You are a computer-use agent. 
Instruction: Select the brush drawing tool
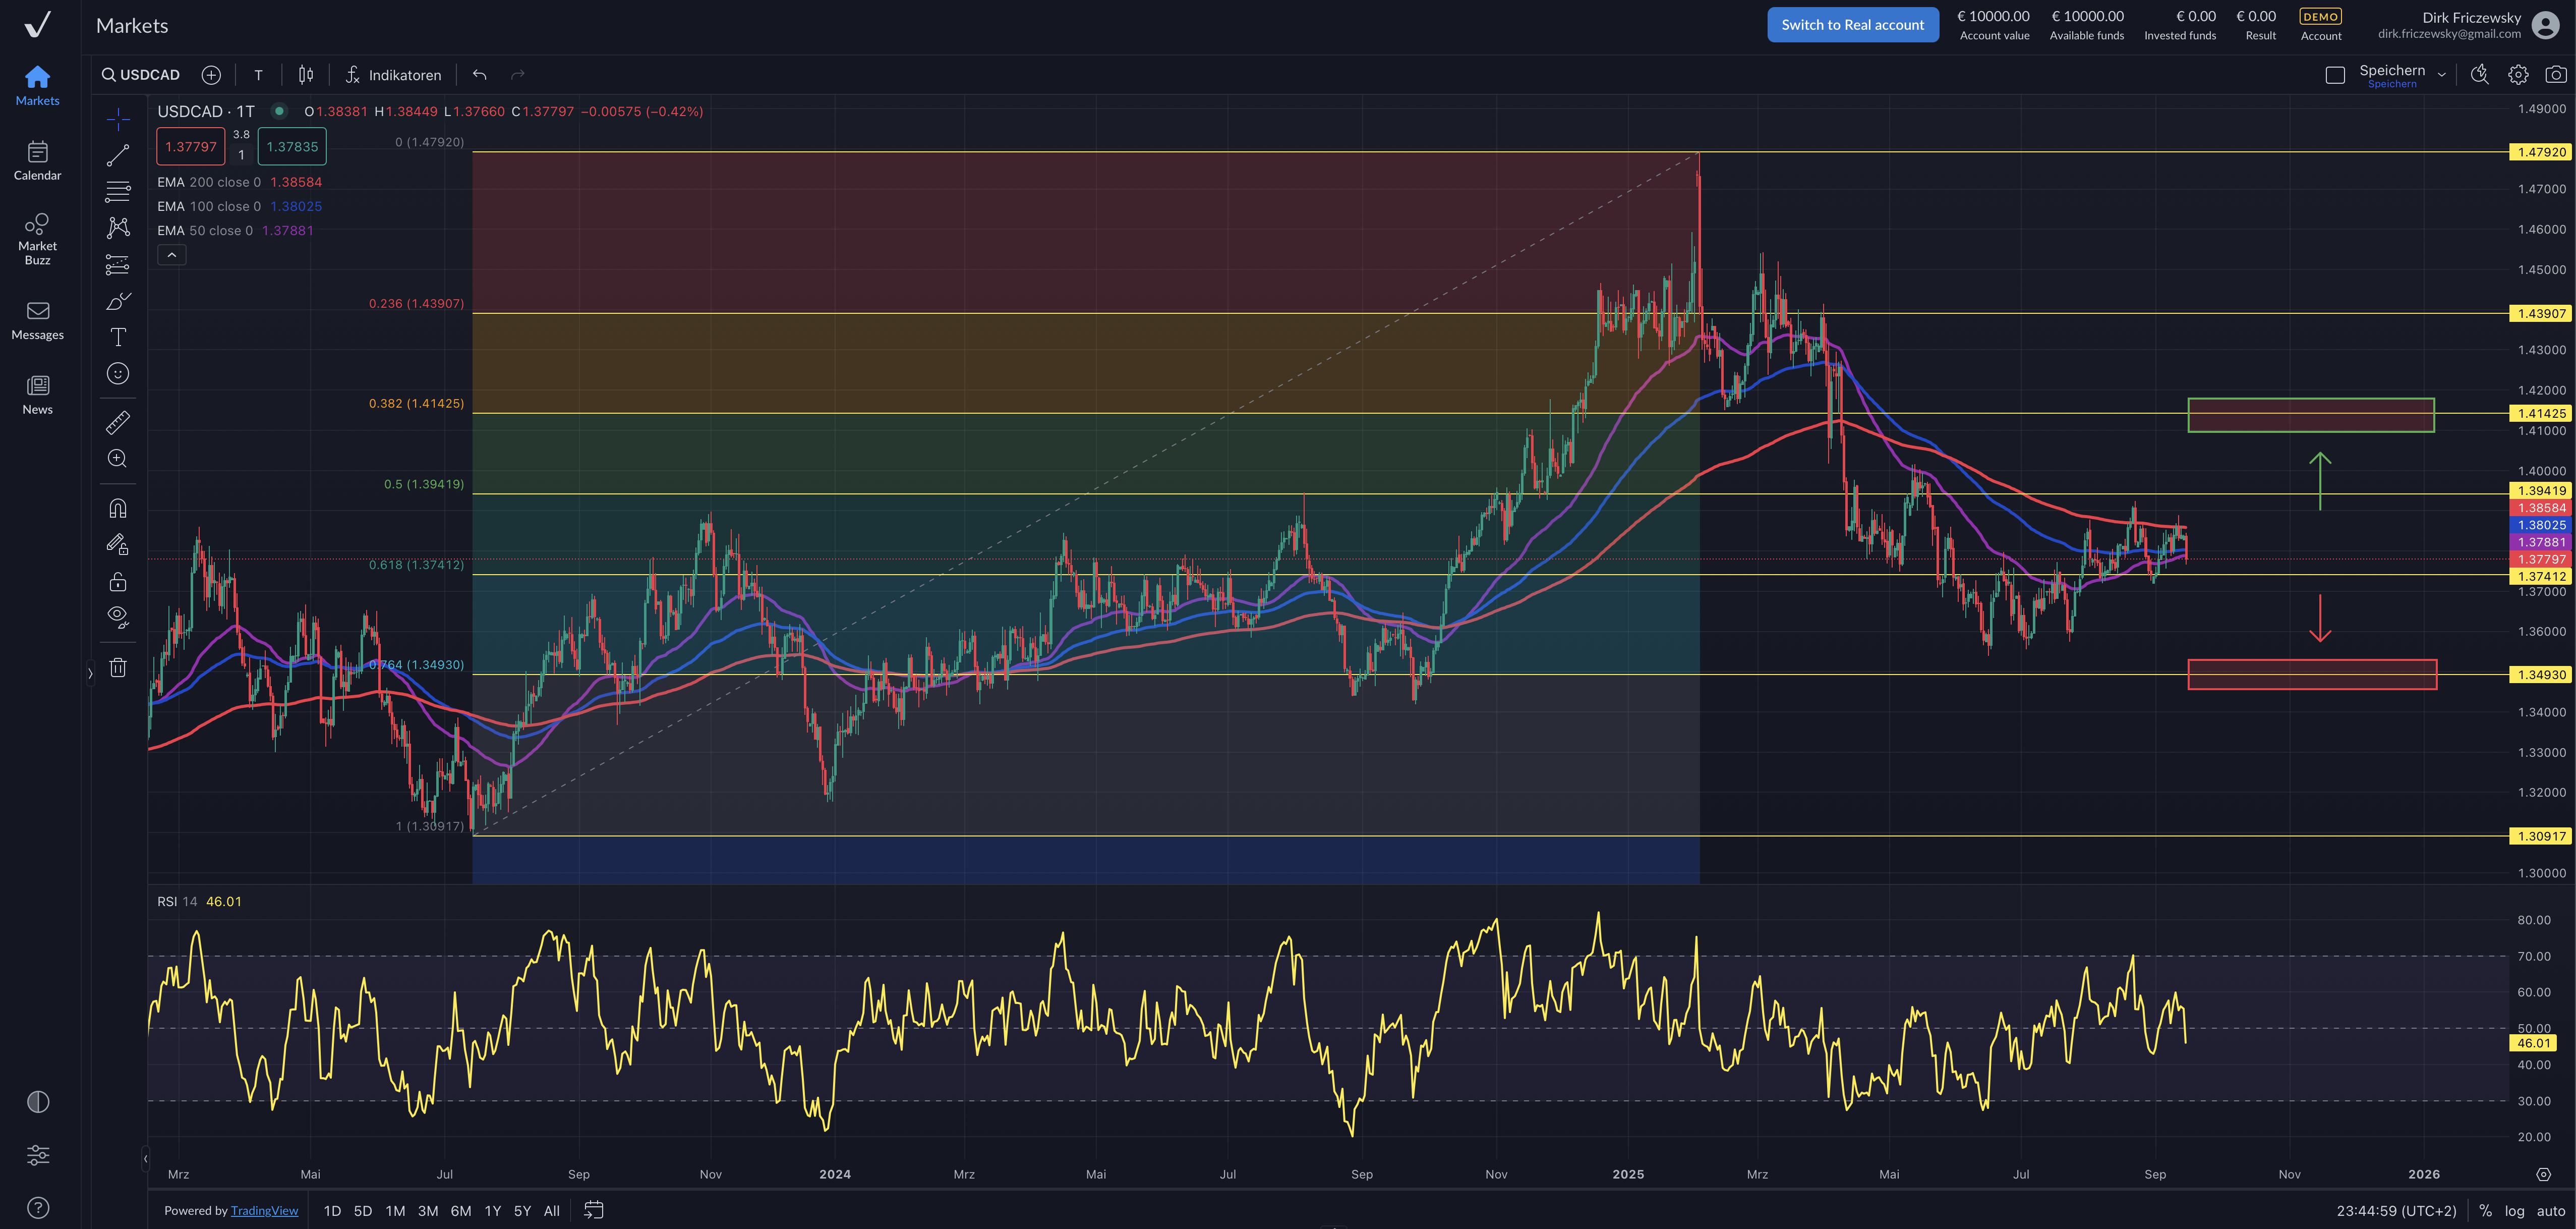(118, 300)
